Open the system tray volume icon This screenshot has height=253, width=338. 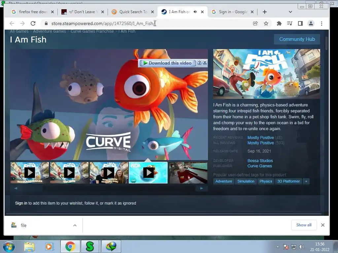302,247
